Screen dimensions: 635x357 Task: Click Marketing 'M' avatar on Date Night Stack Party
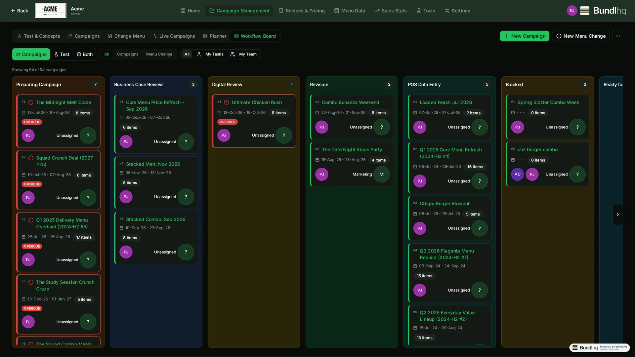click(381, 175)
